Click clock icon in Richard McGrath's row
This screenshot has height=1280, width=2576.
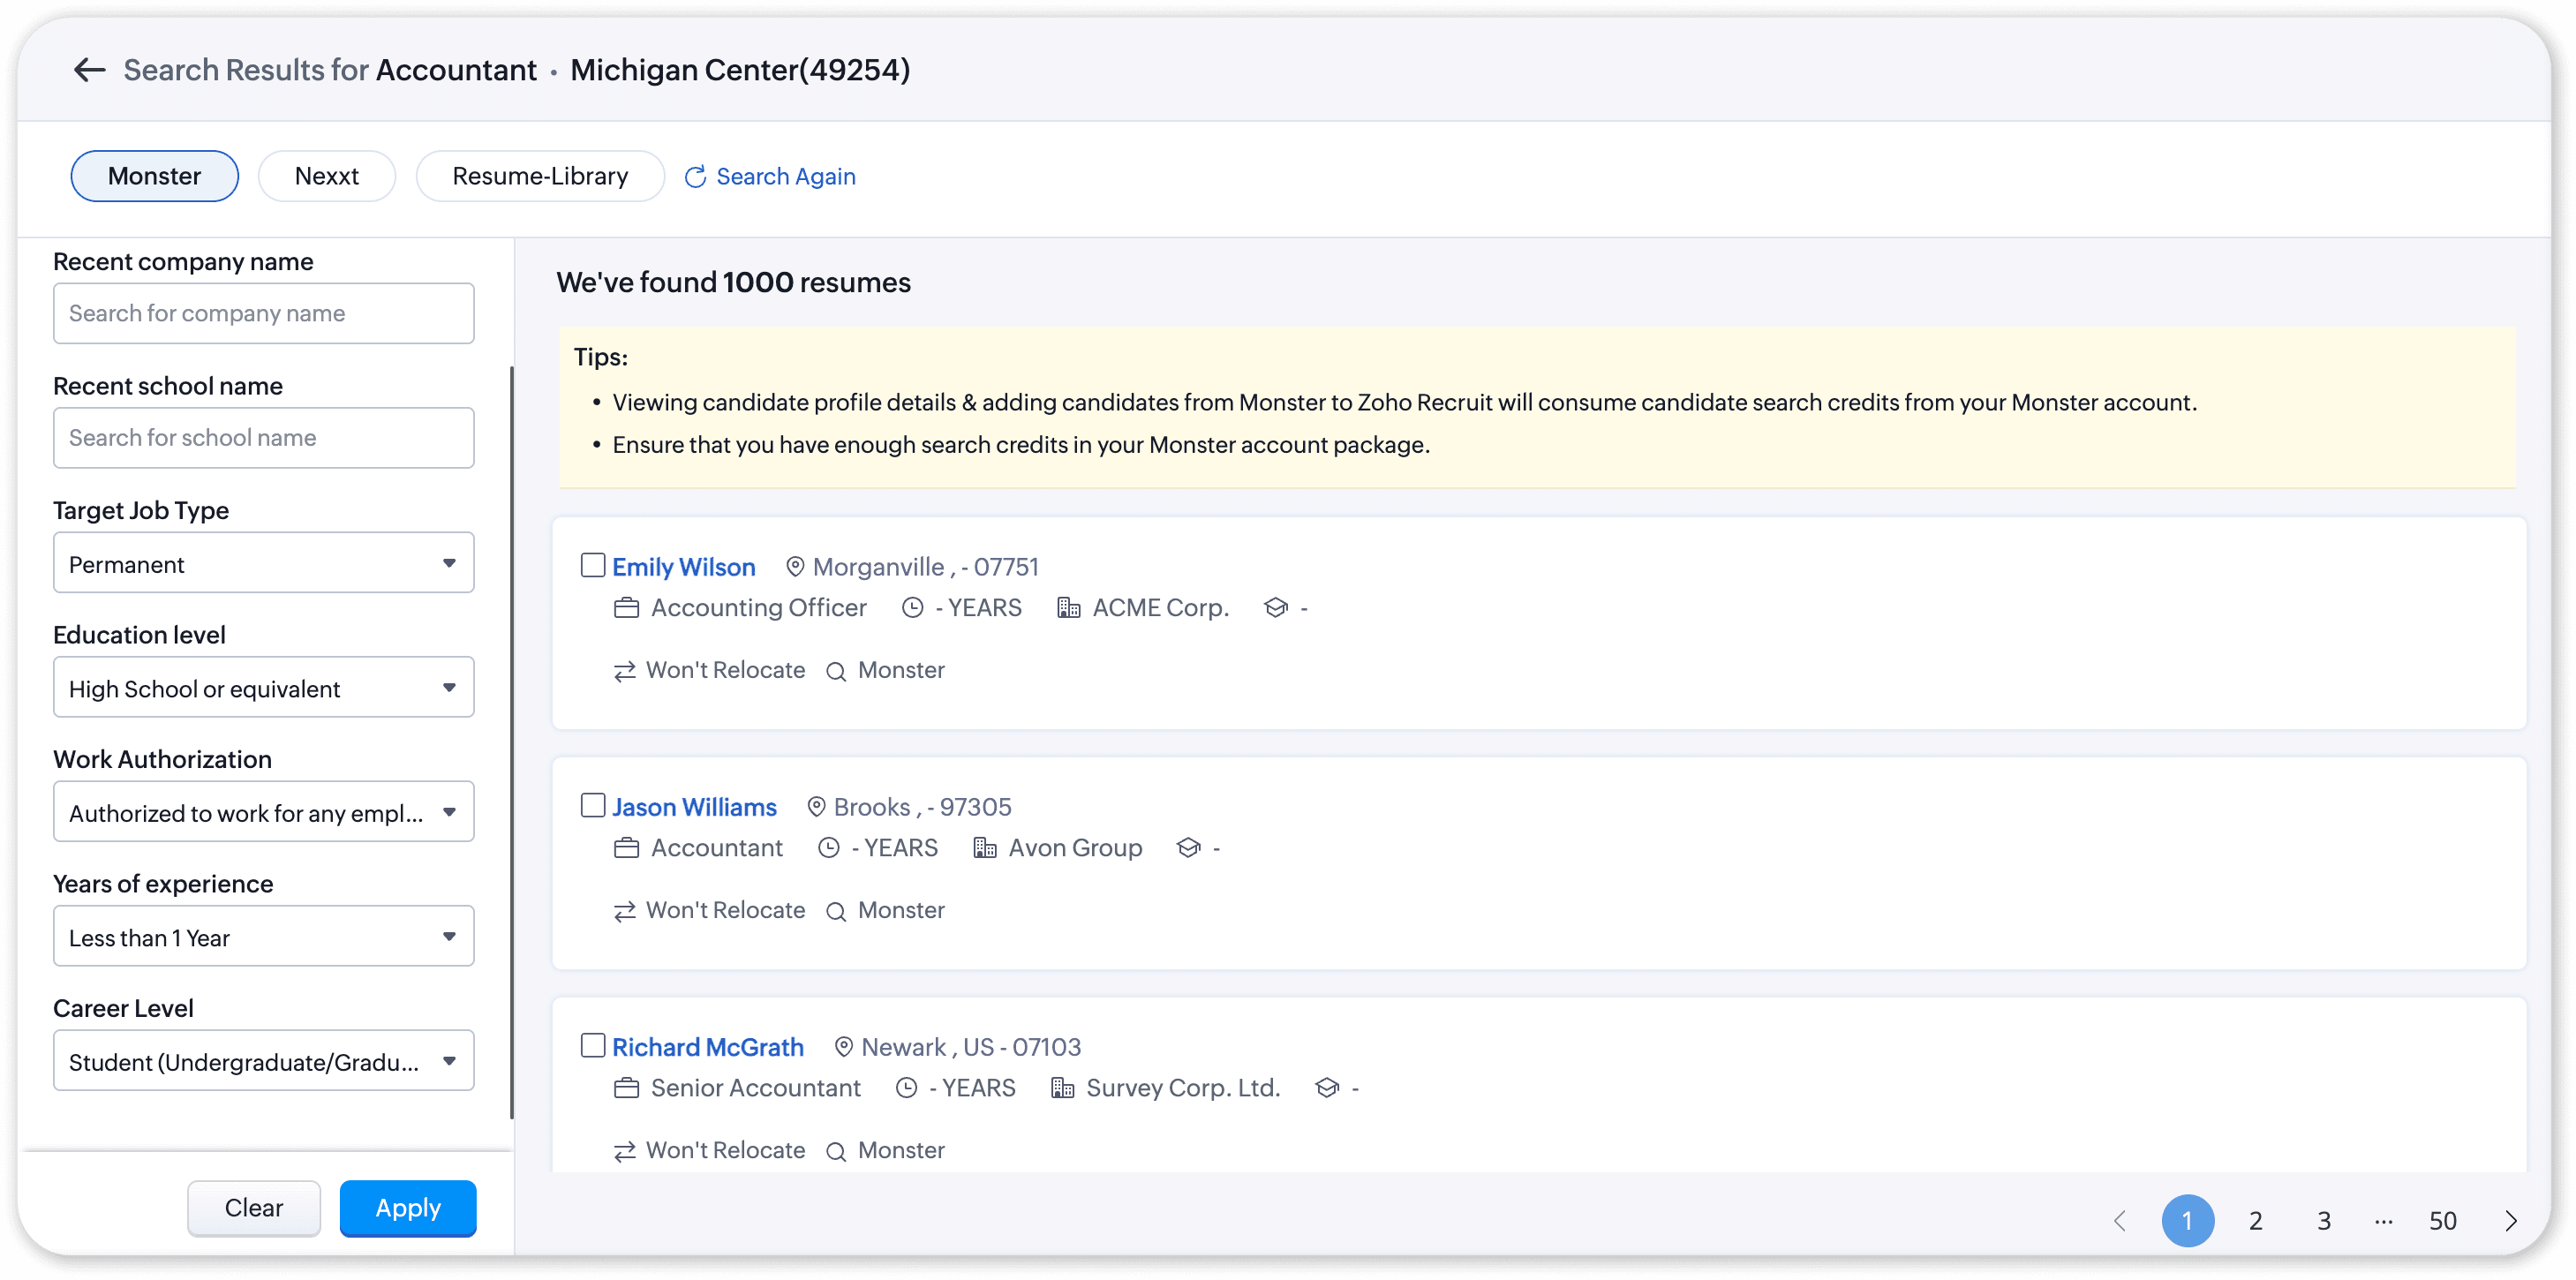coord(906,1088)
